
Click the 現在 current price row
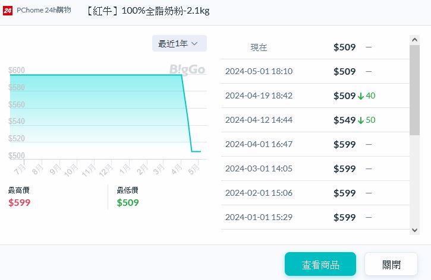(259, 47)
